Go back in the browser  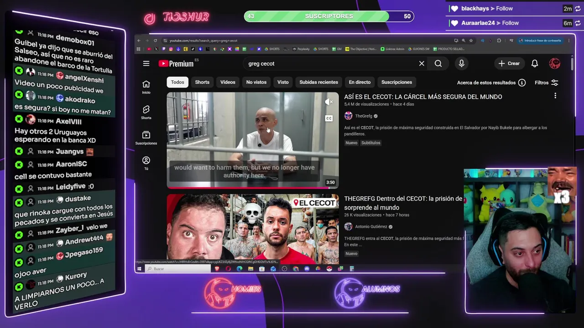coord(139,41)
